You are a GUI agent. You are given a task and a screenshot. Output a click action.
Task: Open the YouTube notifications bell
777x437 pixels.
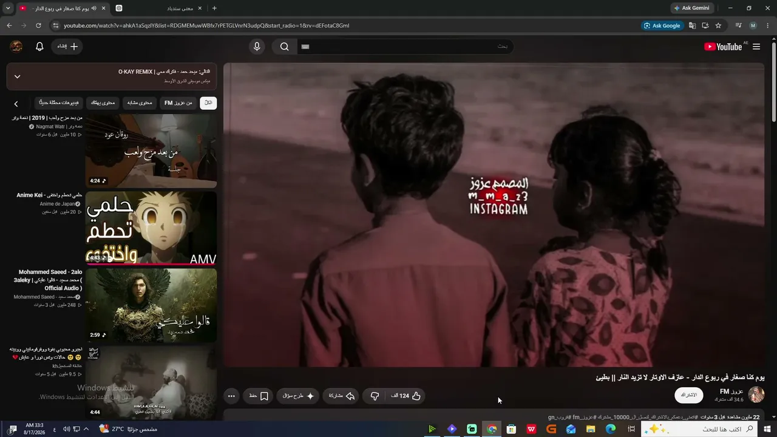pyautogui.click(x=39, y=47)
